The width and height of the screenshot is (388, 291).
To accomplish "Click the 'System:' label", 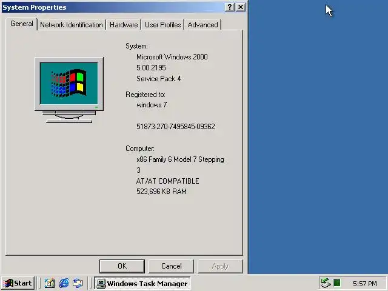I will point(136,46).
